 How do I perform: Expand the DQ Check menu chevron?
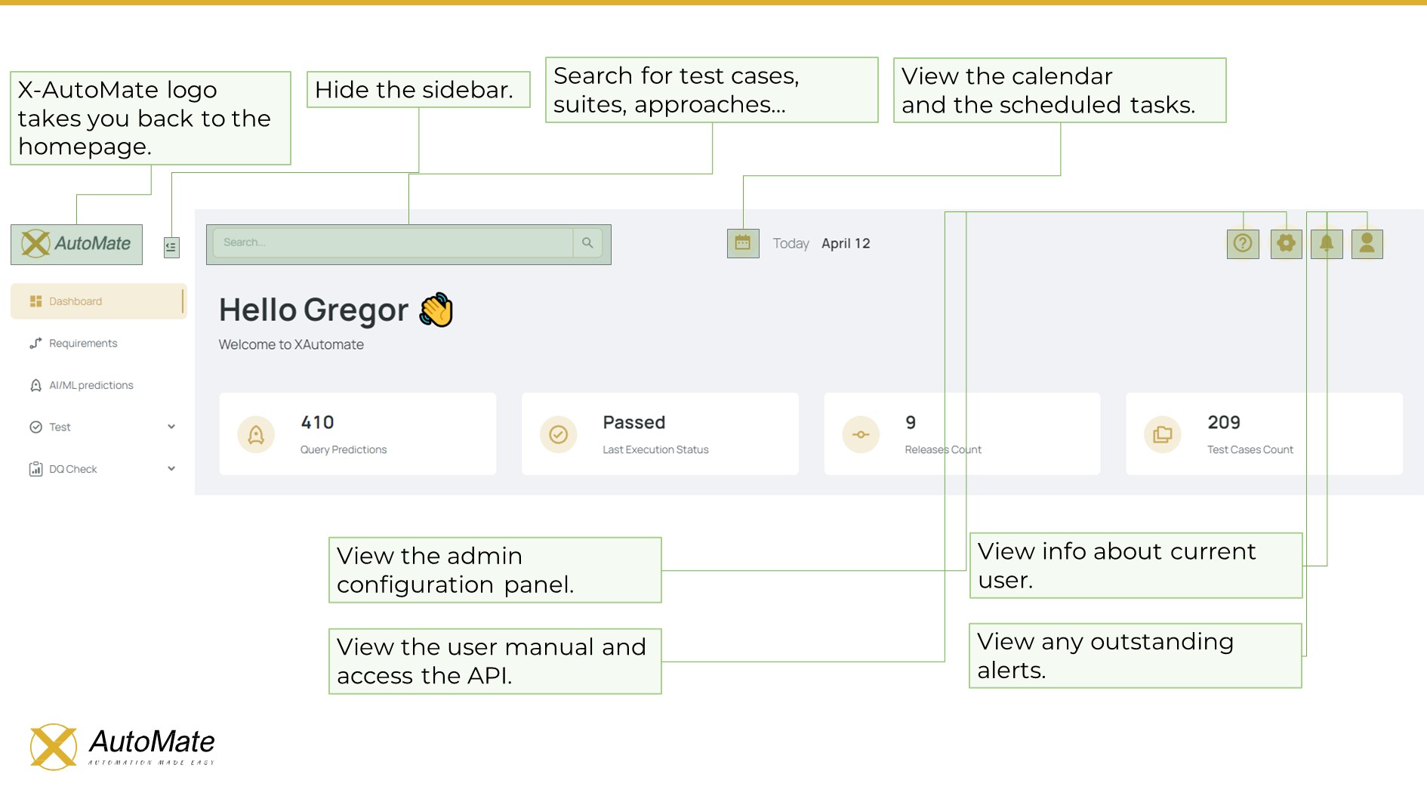[171, 469]
